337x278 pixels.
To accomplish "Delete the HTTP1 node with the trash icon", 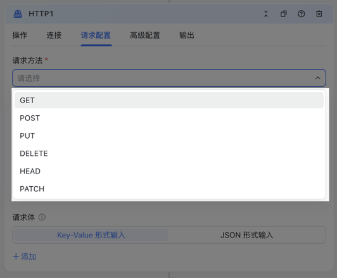I will tap(319, 14).
